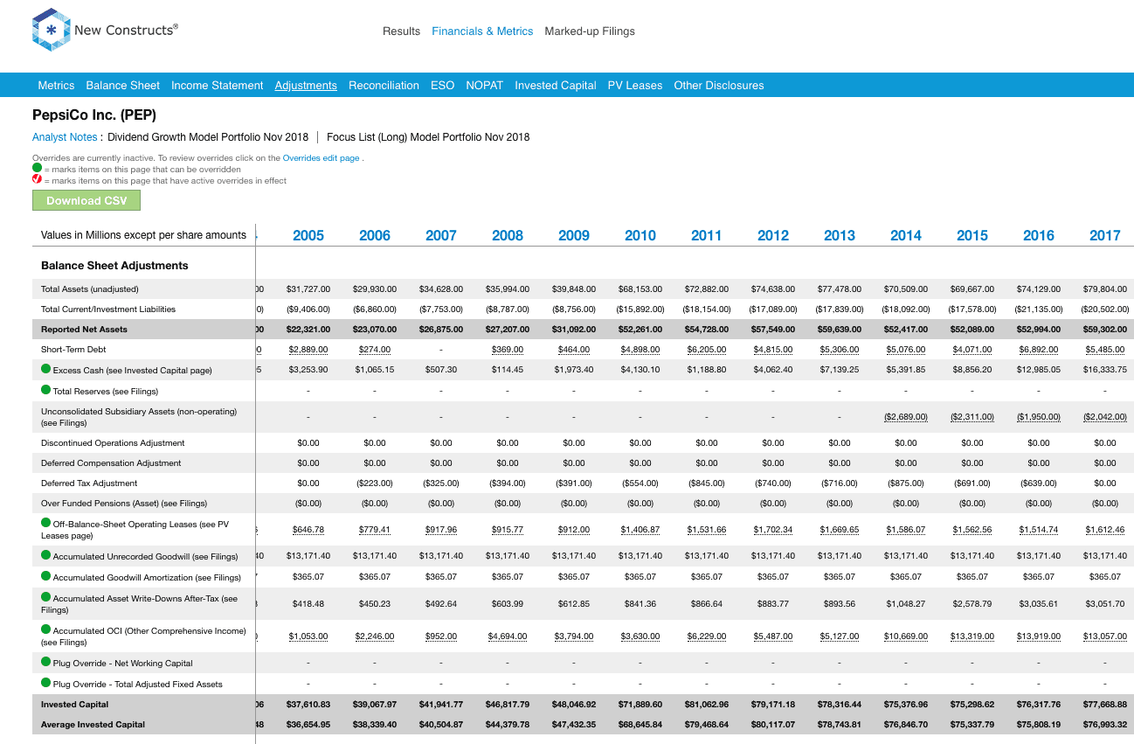Click the 2011 year column header

click(707, 235)
